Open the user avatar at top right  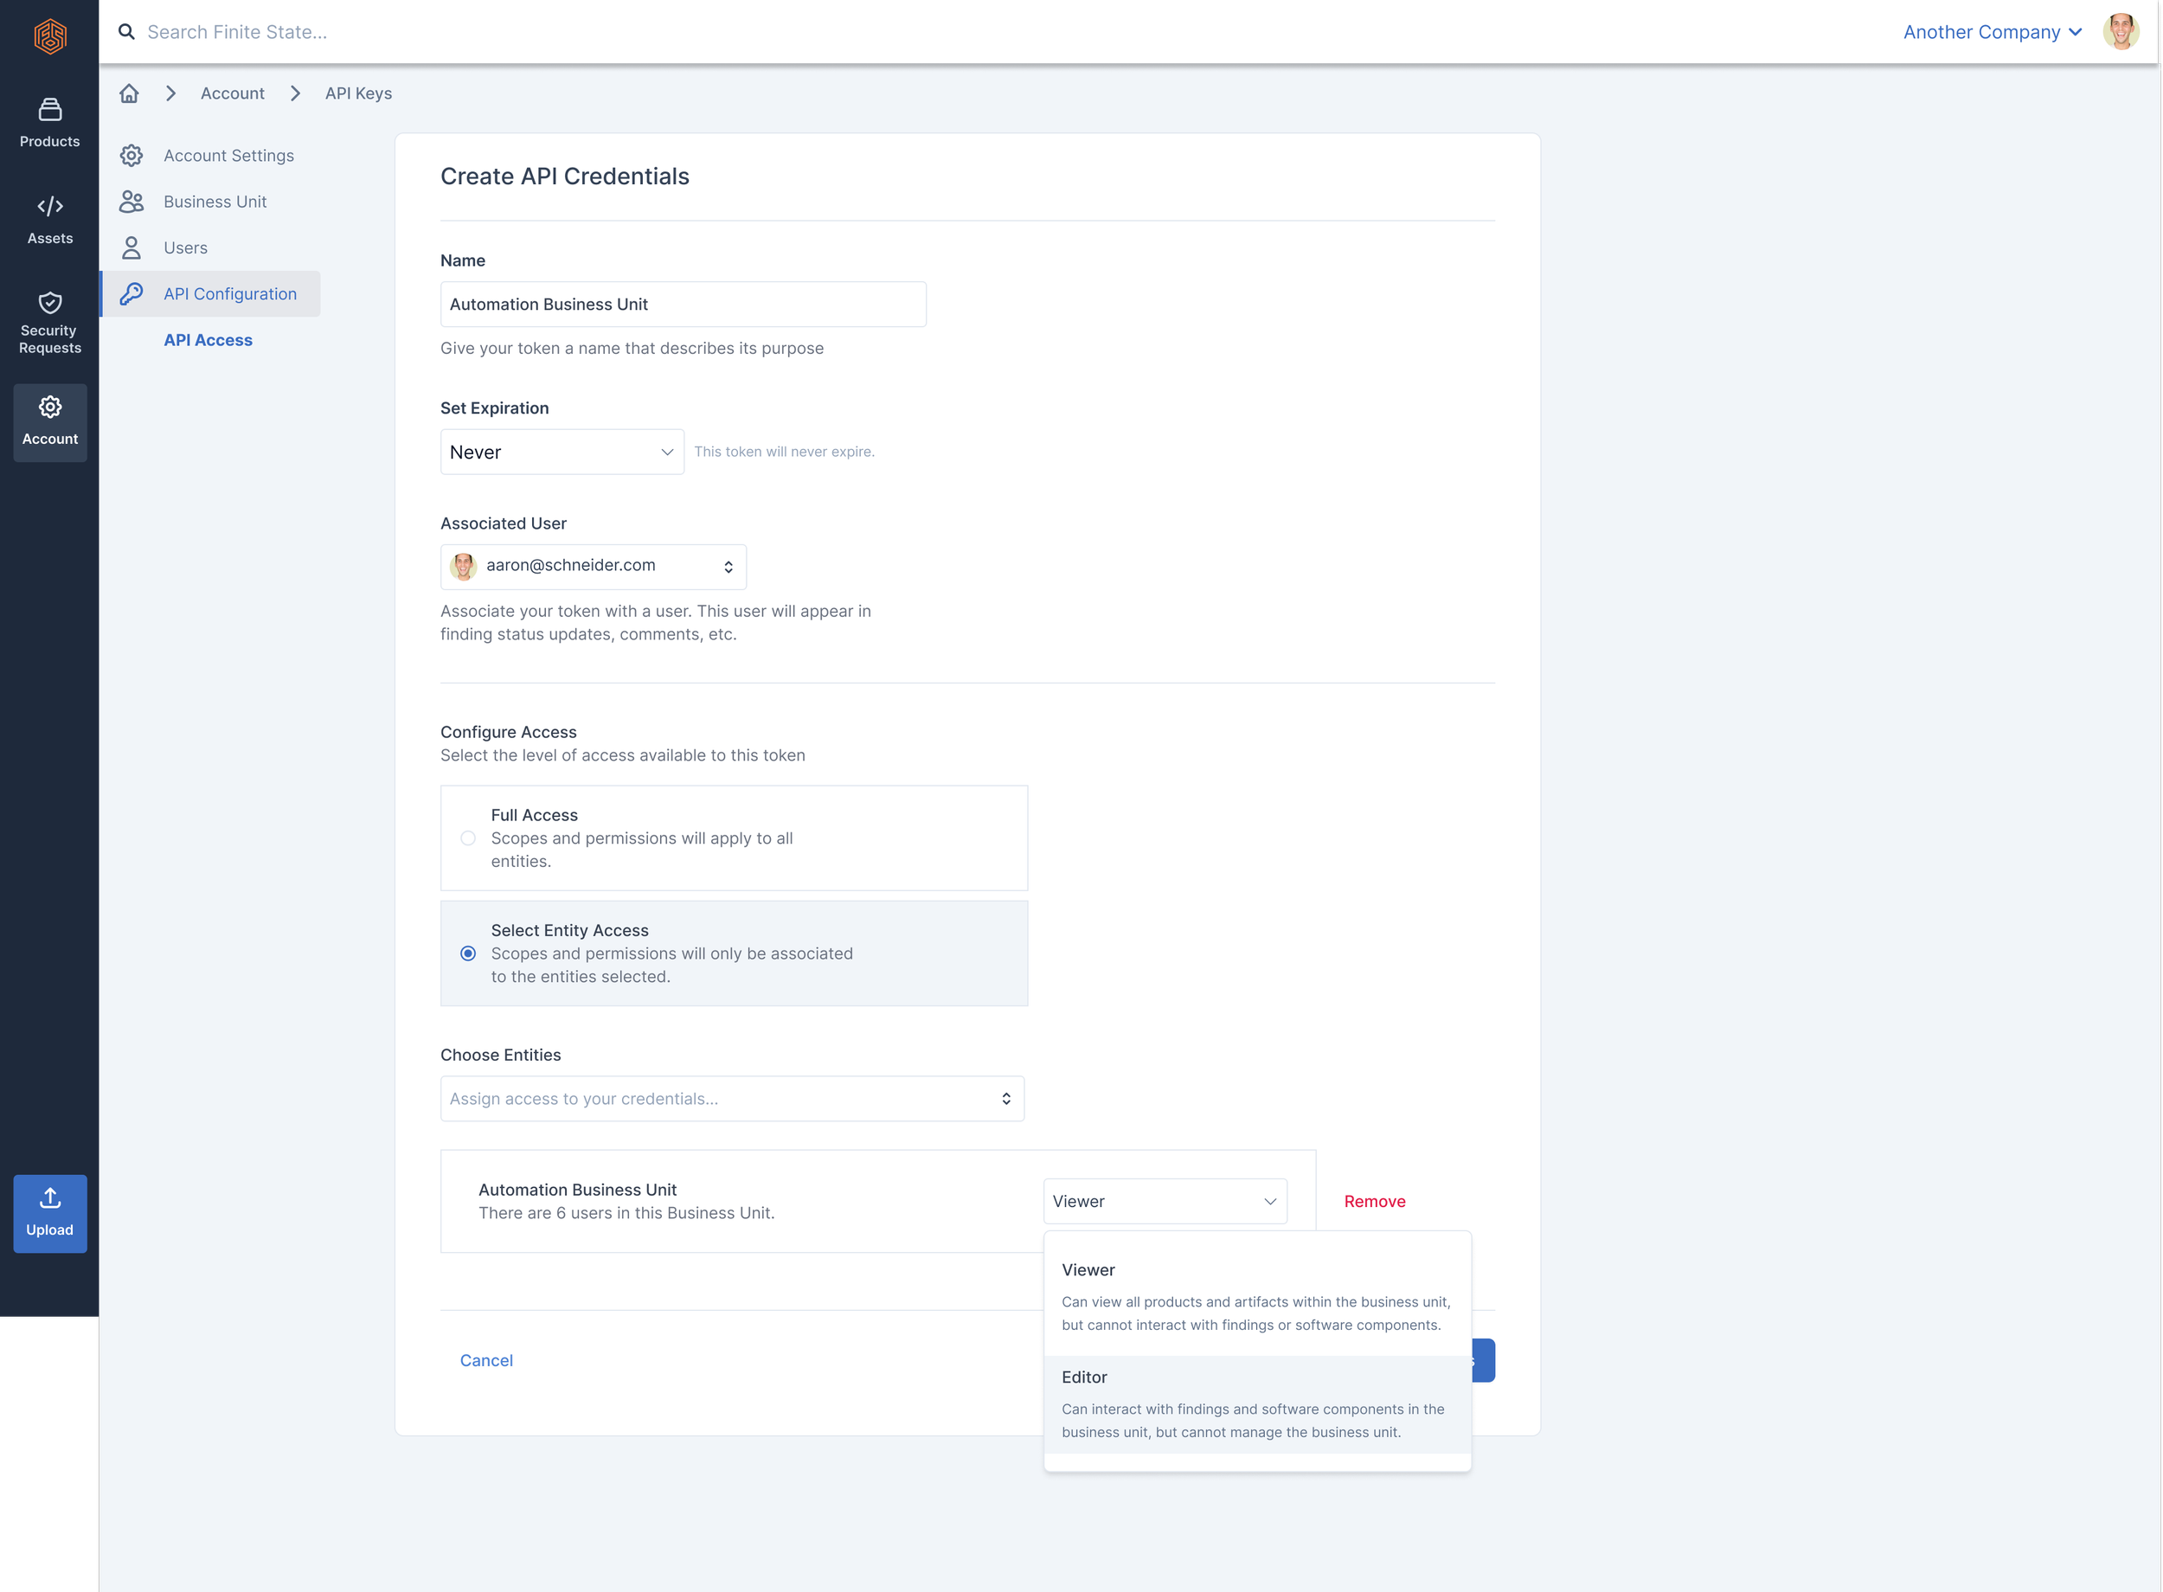(x=2120, y=32)
